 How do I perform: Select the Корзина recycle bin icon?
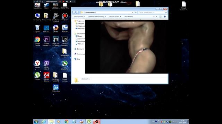pos(37,29)
